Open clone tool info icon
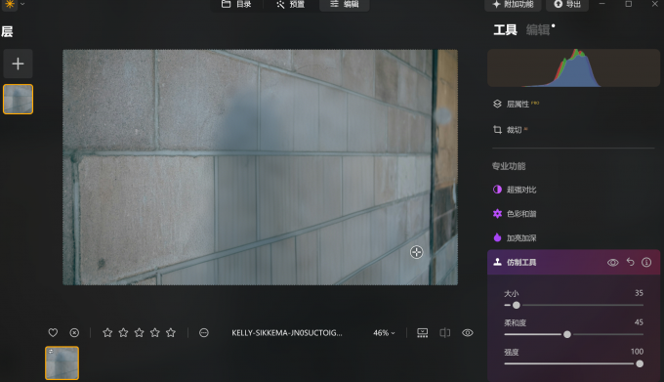 point(646,263)
